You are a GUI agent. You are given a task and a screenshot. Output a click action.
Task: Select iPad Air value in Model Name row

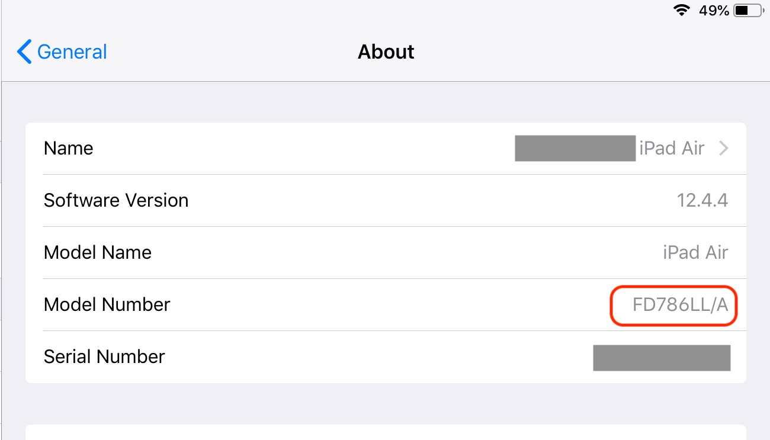[x=695, y=253]
